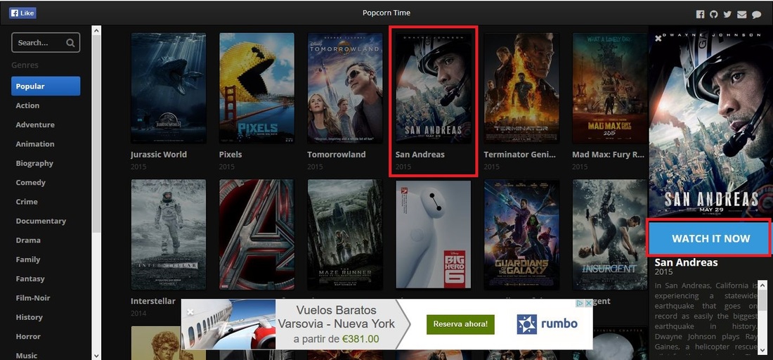Open The Maze Runner poster
Viewport: 773px width, 360px height.
(x=345, y=234)
